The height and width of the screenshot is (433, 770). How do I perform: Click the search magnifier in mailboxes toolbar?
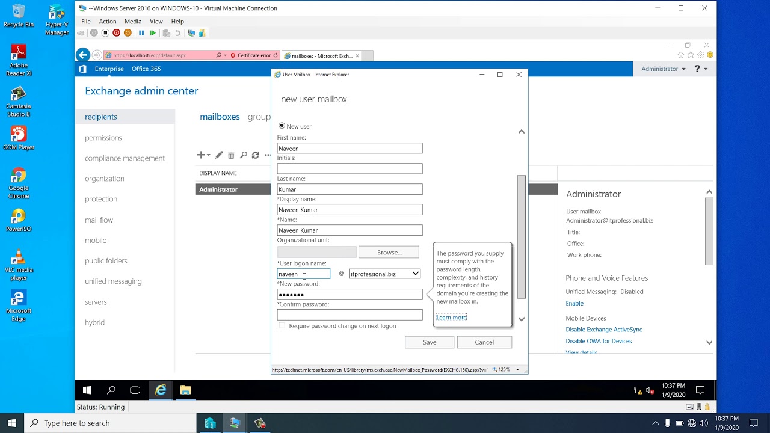(244, 155)
